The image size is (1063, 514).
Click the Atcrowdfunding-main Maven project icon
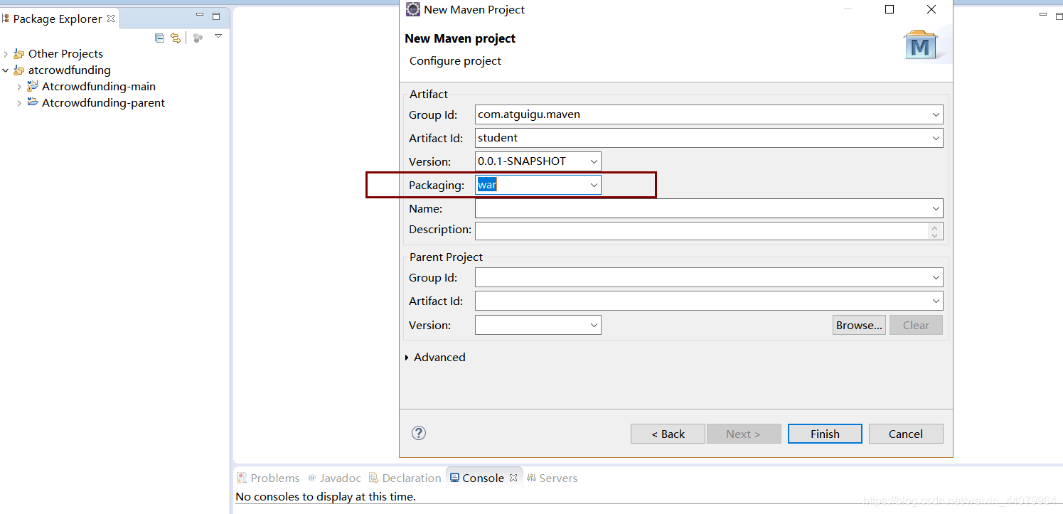pos(33,86)
